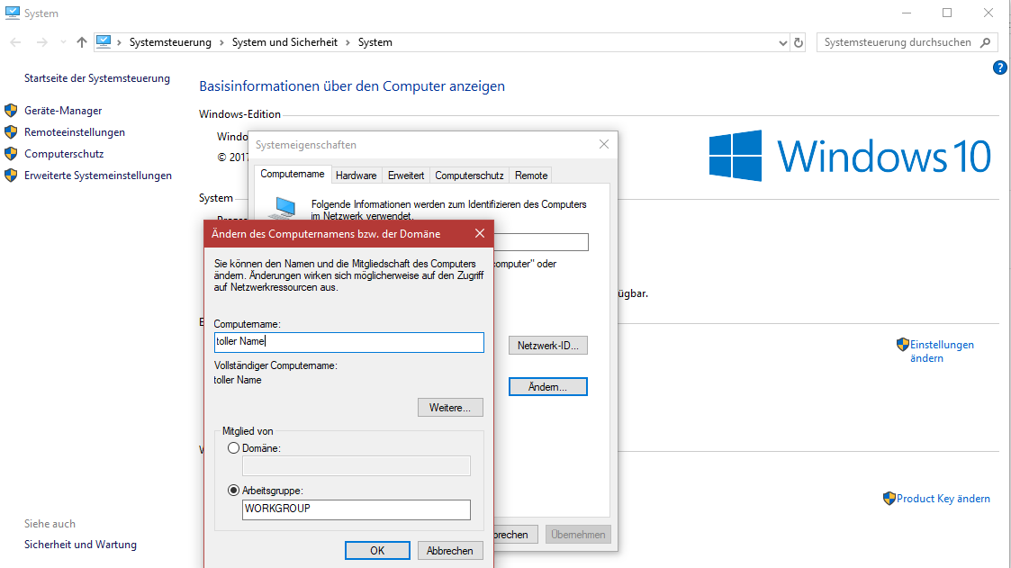Select the System breadcrumb segment
This screenshot has width=1011, height=568.
(375, 42)
